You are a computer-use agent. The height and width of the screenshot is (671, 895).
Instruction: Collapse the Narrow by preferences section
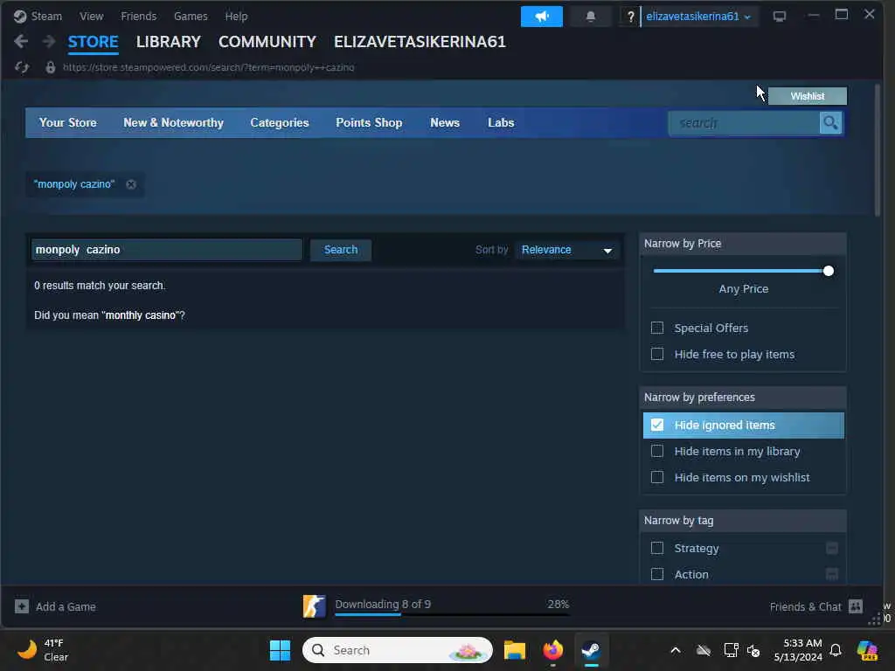[x=743, y=398]
